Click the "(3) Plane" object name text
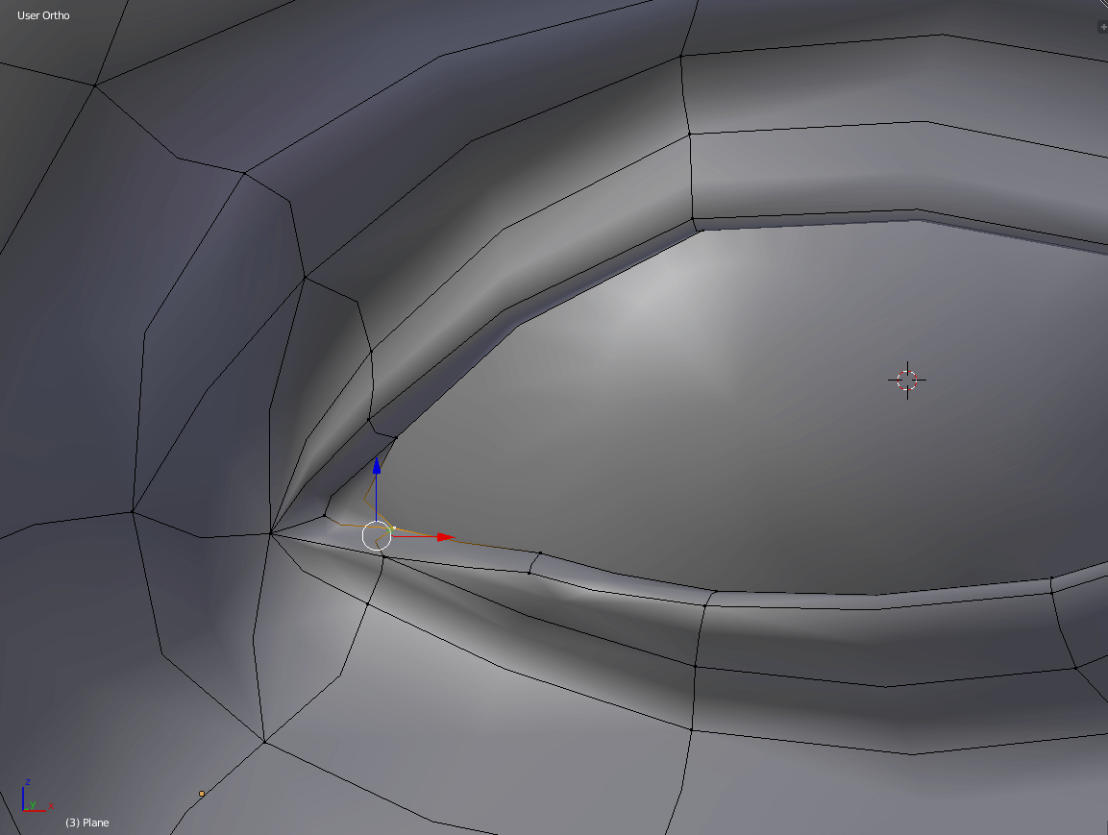Viewport: 1108px width, 835px height. (x=86, y=823)
